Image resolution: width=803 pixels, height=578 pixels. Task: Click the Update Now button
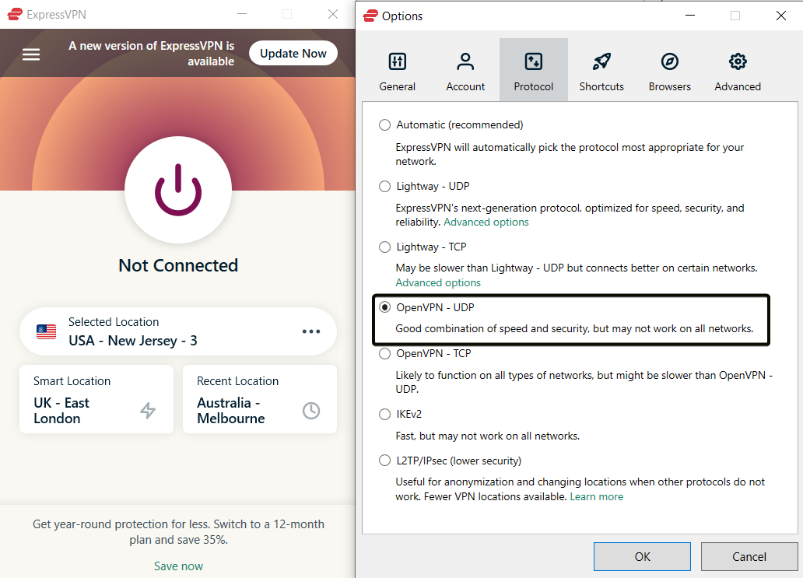point(293,54)
